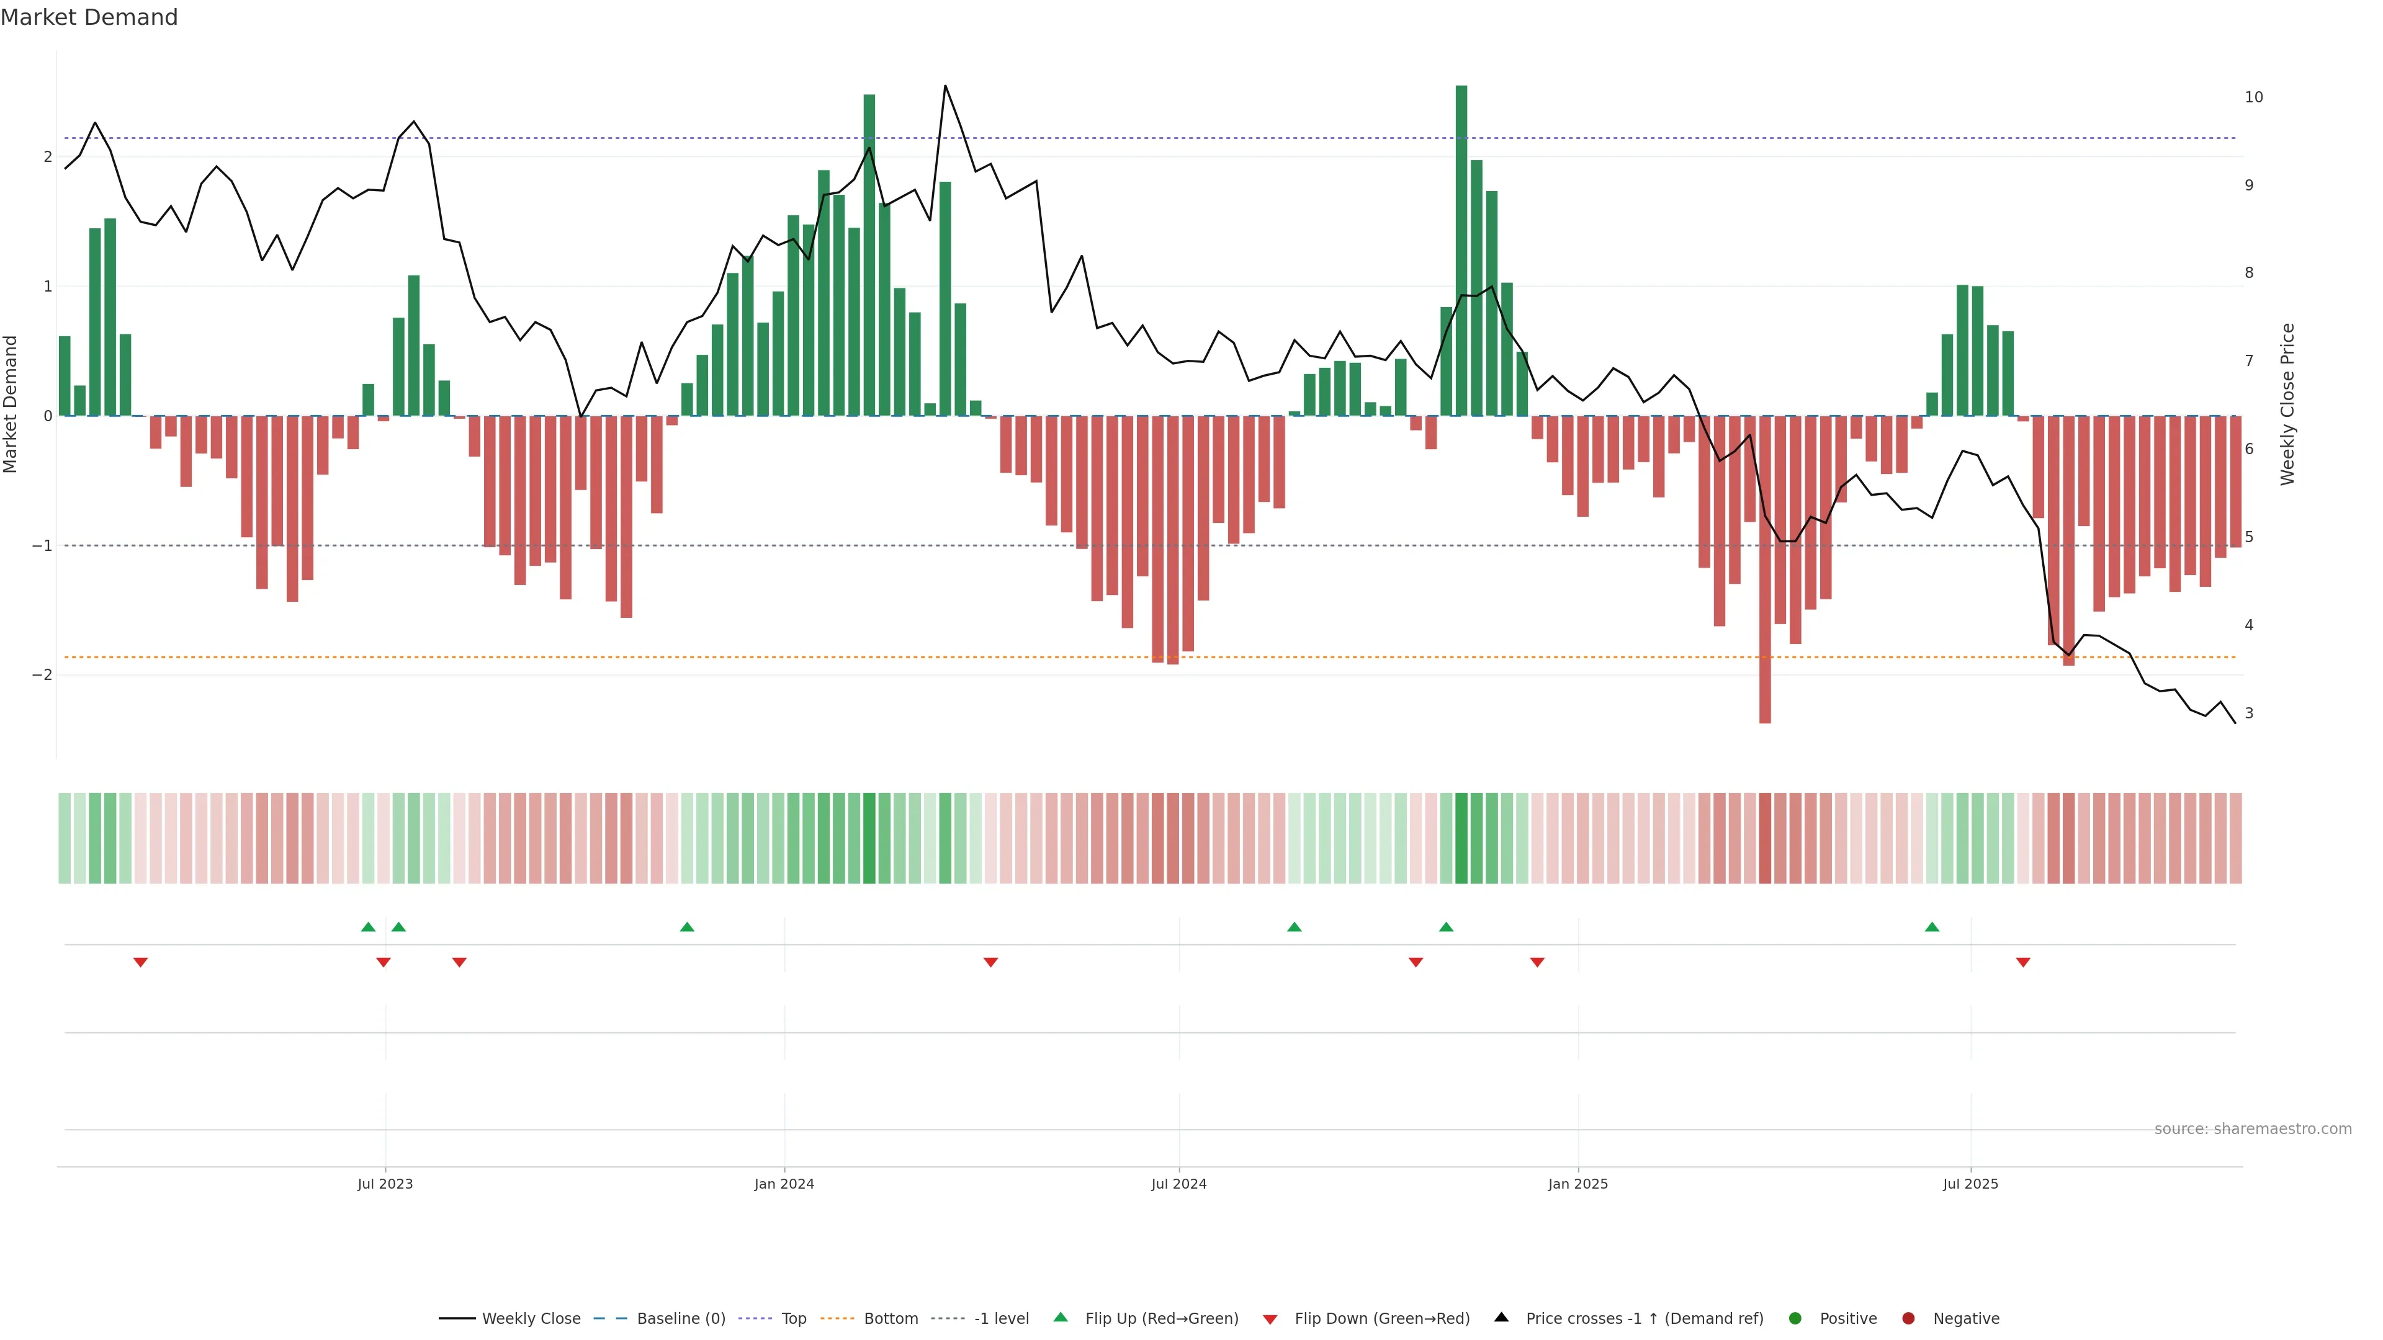2383x1340 pixels.
Task: Toggle the Top legend entry
Action: point(793,1319)
